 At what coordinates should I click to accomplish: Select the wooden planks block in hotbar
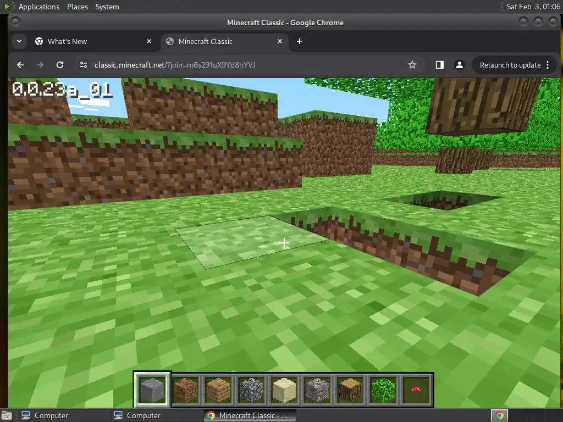click(x=218, y=390)
